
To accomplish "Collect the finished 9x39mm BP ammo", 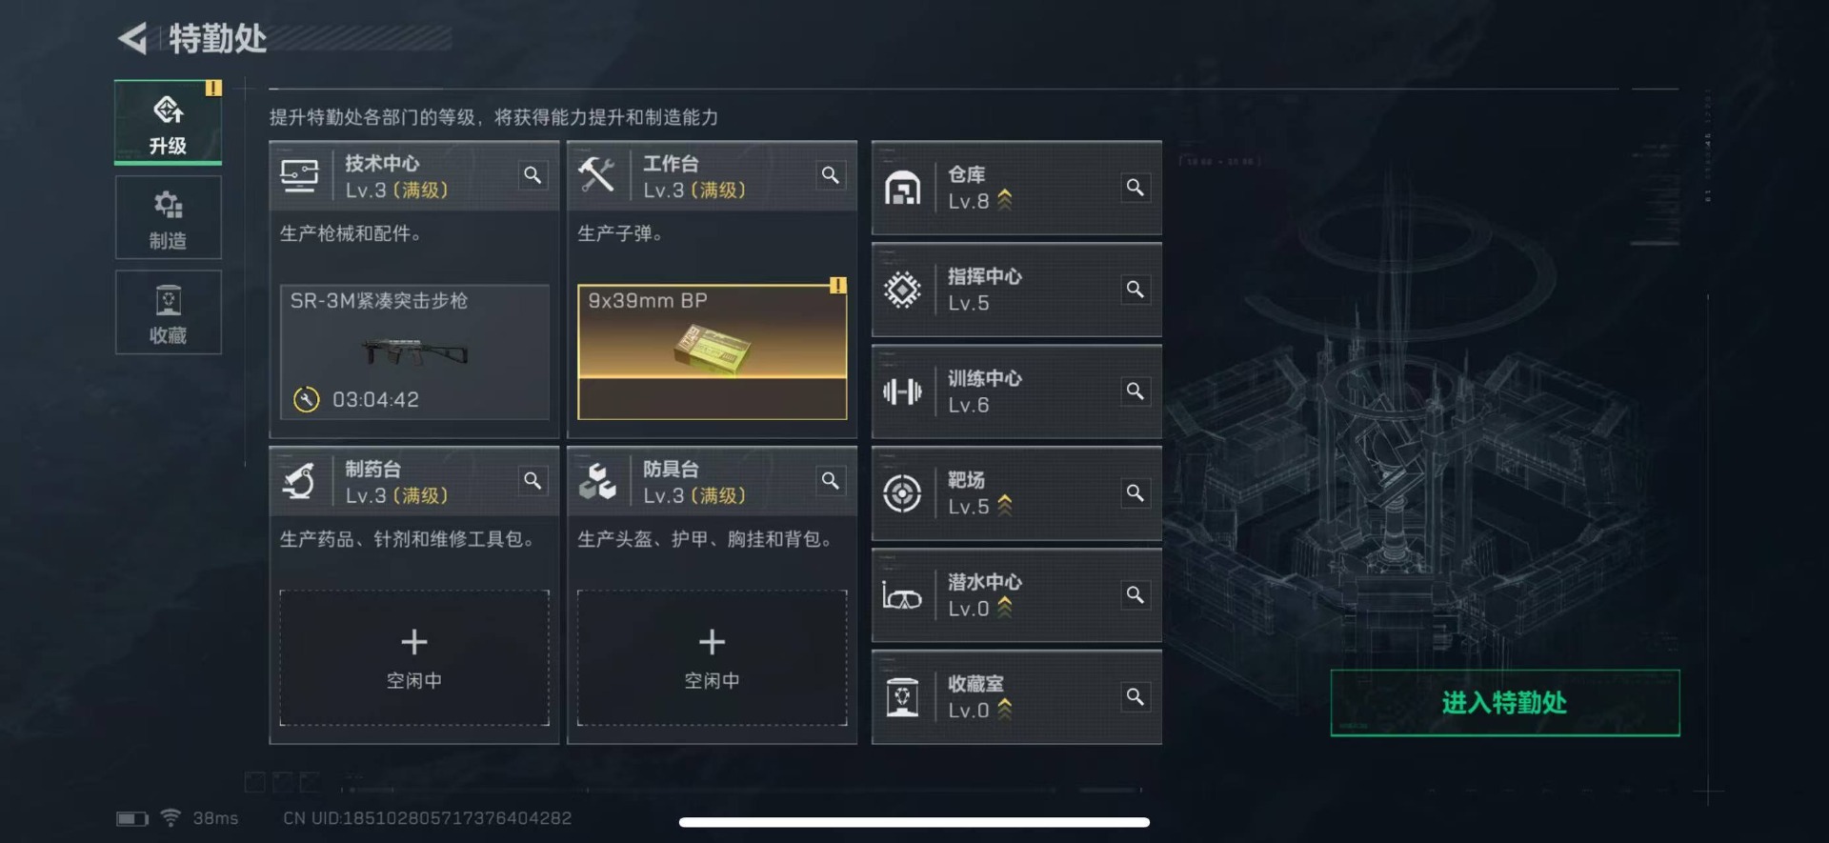I will tap(712, 351).
